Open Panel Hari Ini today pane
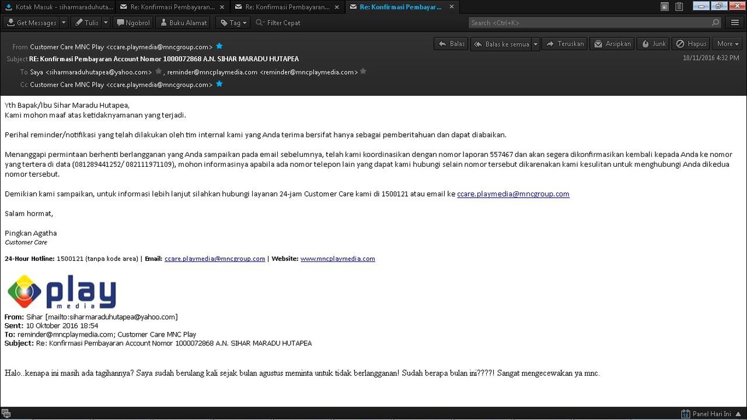 point(711,414)
